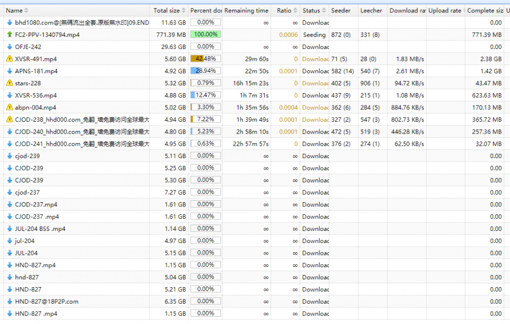Click the warning icon beside abpn-004.mp4

tap(9, 107)
